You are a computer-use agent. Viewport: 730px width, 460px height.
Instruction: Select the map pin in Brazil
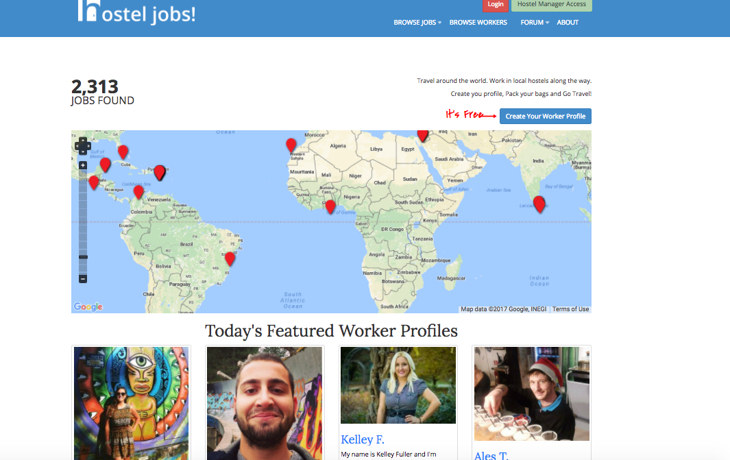pyautogui.click(x=230, y=259)
